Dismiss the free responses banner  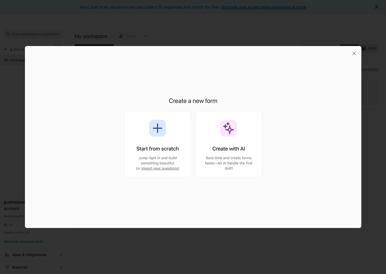[x=376, y=7]
